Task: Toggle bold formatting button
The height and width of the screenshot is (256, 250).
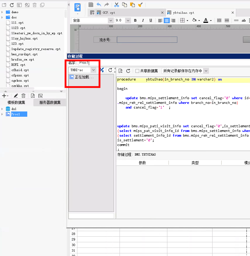Action: (135, 20)
